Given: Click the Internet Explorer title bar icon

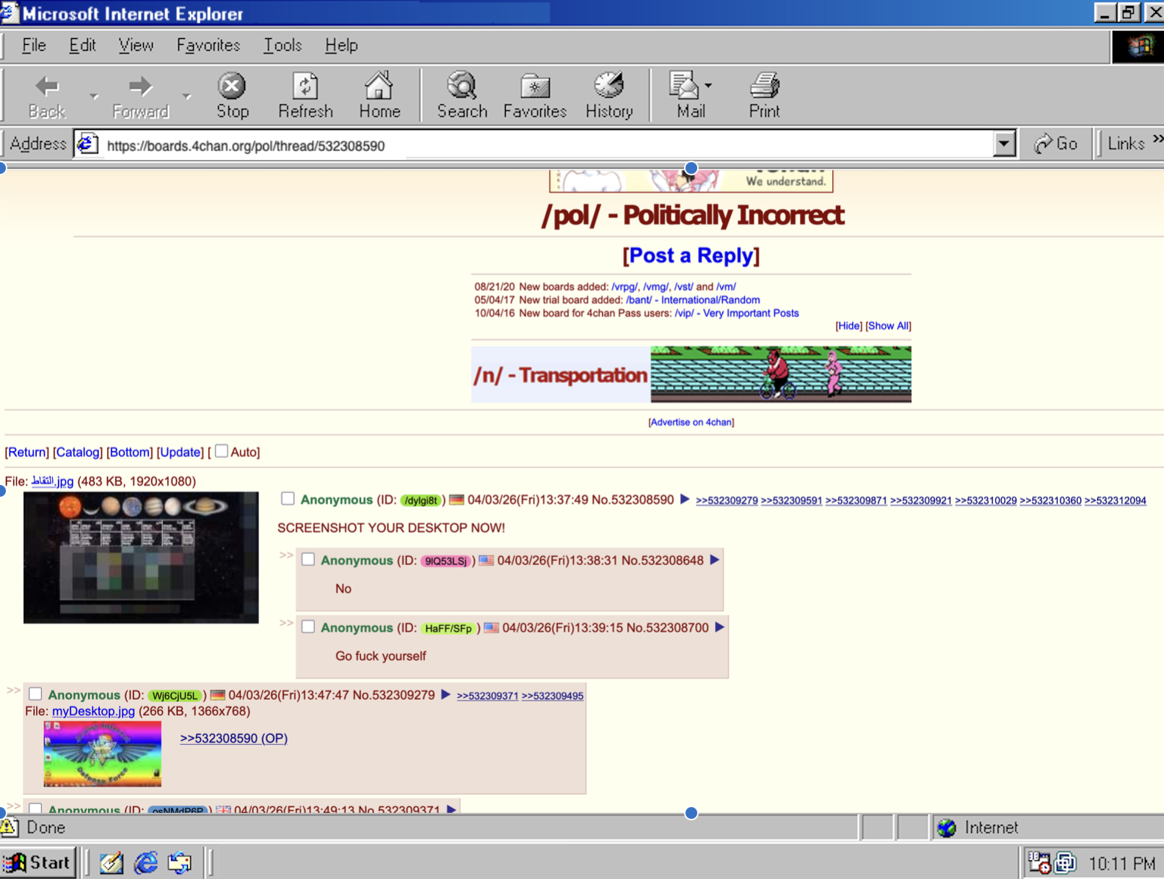Looking at the screenshot, I should click(10, 12).
